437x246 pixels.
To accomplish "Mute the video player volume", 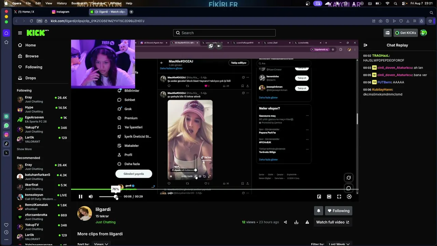I will (x=90, y=196).
